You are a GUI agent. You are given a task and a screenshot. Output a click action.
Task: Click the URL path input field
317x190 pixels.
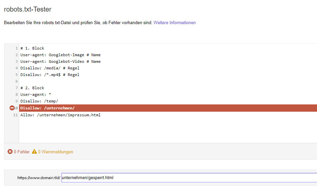[189, 178]
